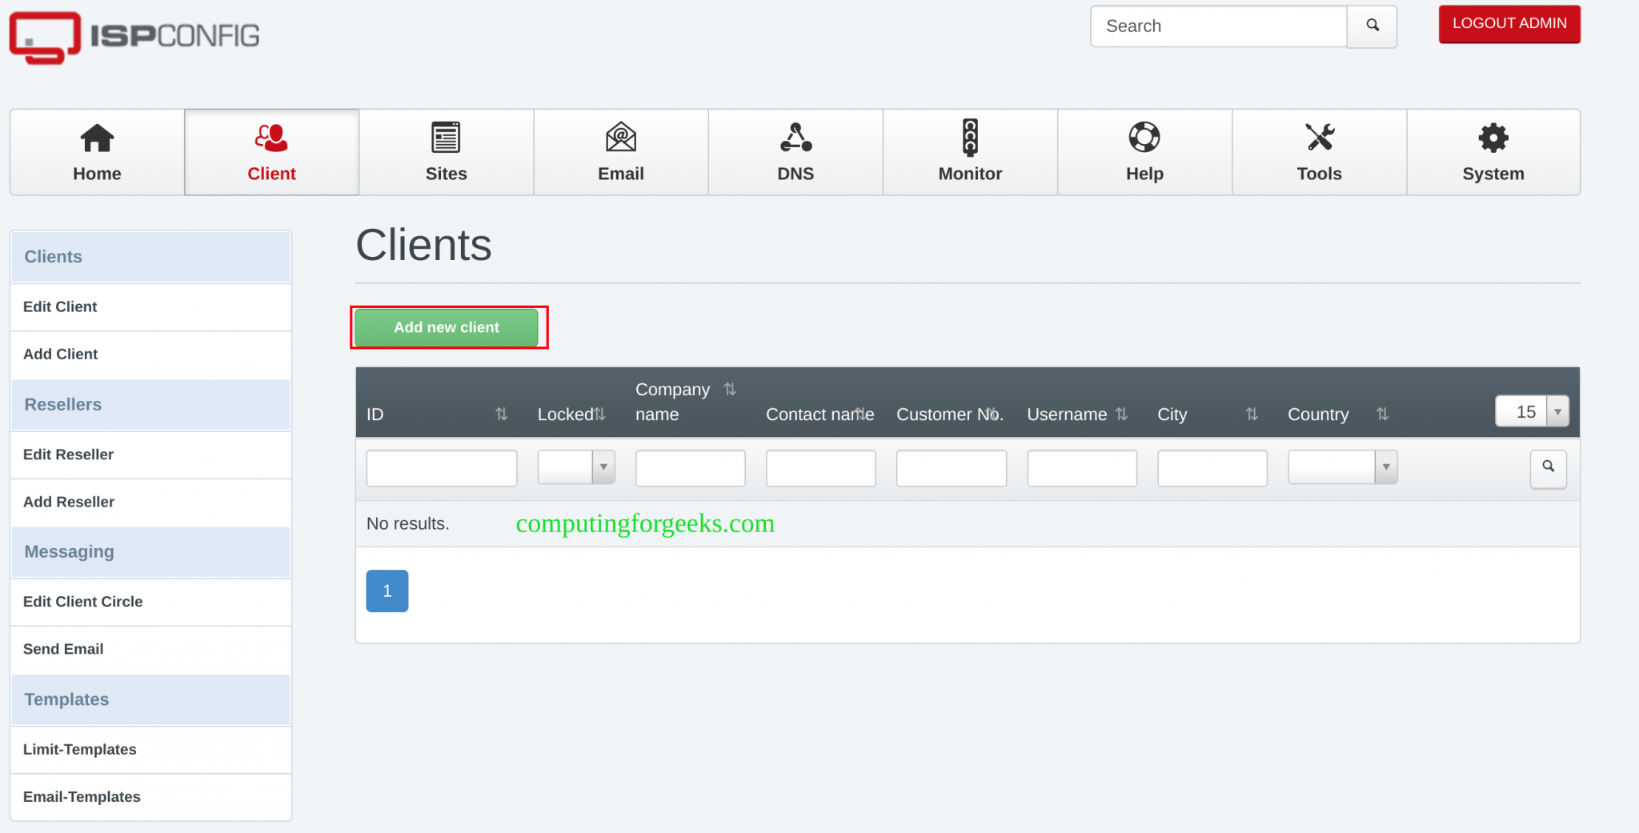Toggle sorting on the Country column

1384,414
